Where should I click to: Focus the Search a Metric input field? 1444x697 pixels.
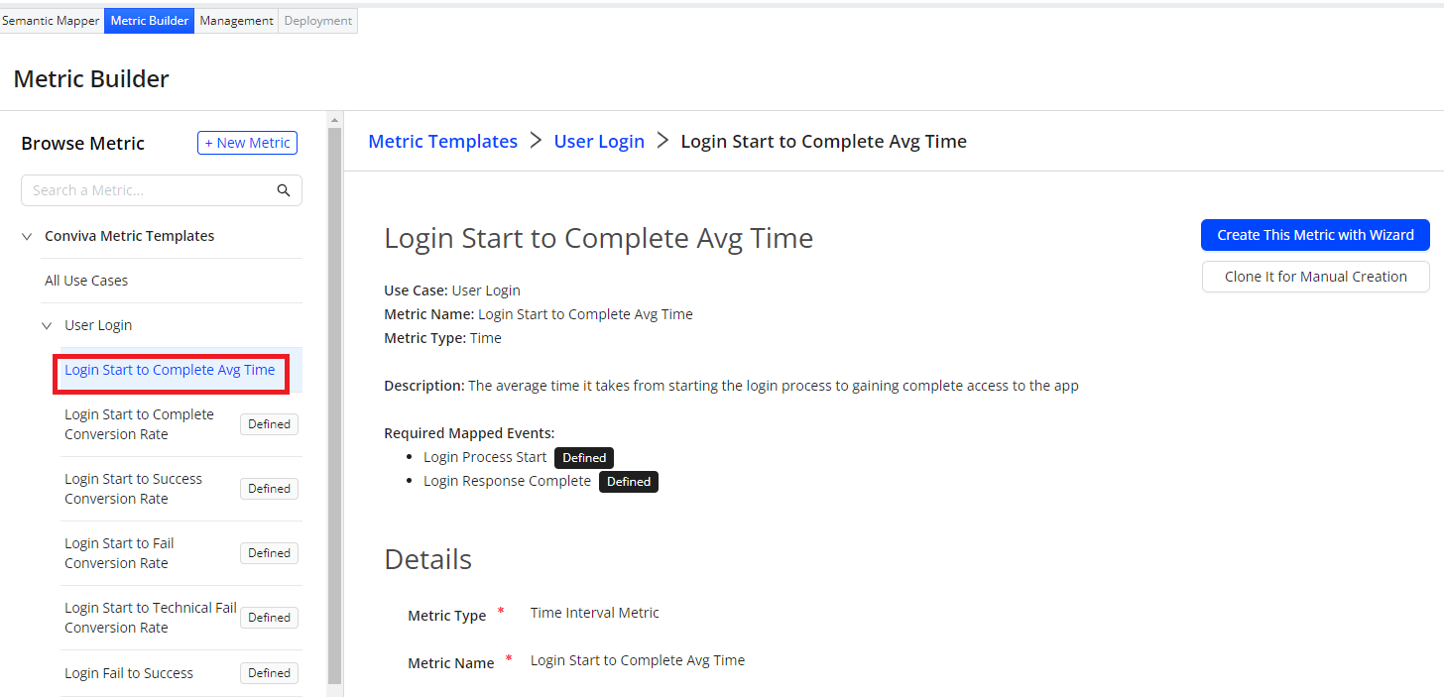[x=149, y=190]
